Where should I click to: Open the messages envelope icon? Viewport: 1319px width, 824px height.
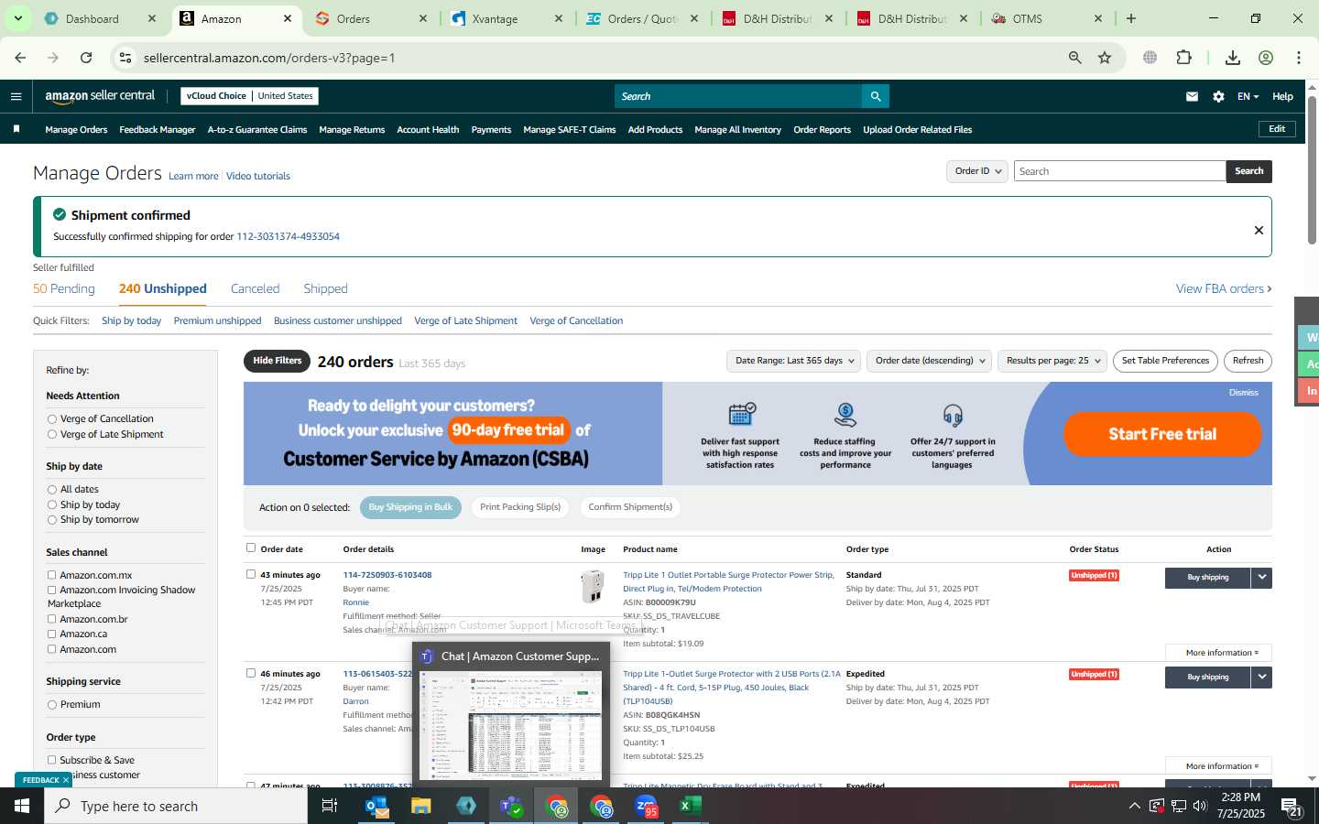point(1192,96)
